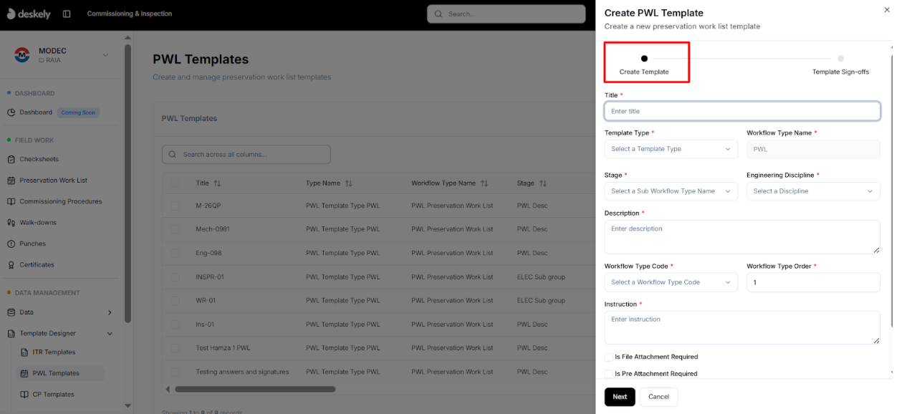The width and height of the screenshot is (897, 414).
Task: Go to the Template Sign-offs step
Action: 840,62
